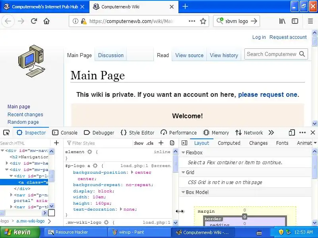318x238 pixels.
Task: Collapse the three-pane inspector sidebar toggle
Action: (x=184, y=143)
